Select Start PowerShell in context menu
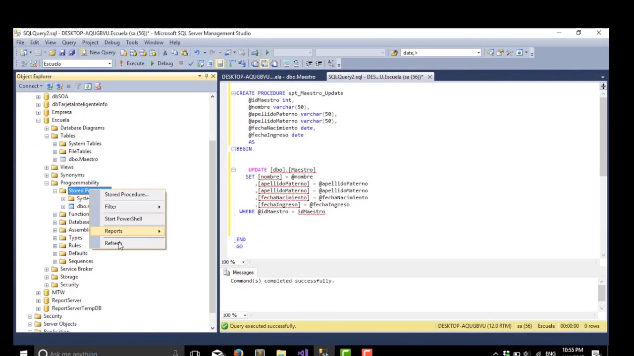The image size is (634, 356). (x=127, y=219)
